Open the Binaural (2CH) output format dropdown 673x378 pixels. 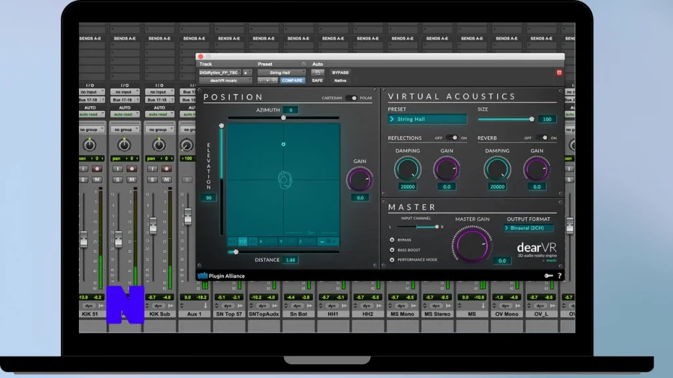pos(528,228)
